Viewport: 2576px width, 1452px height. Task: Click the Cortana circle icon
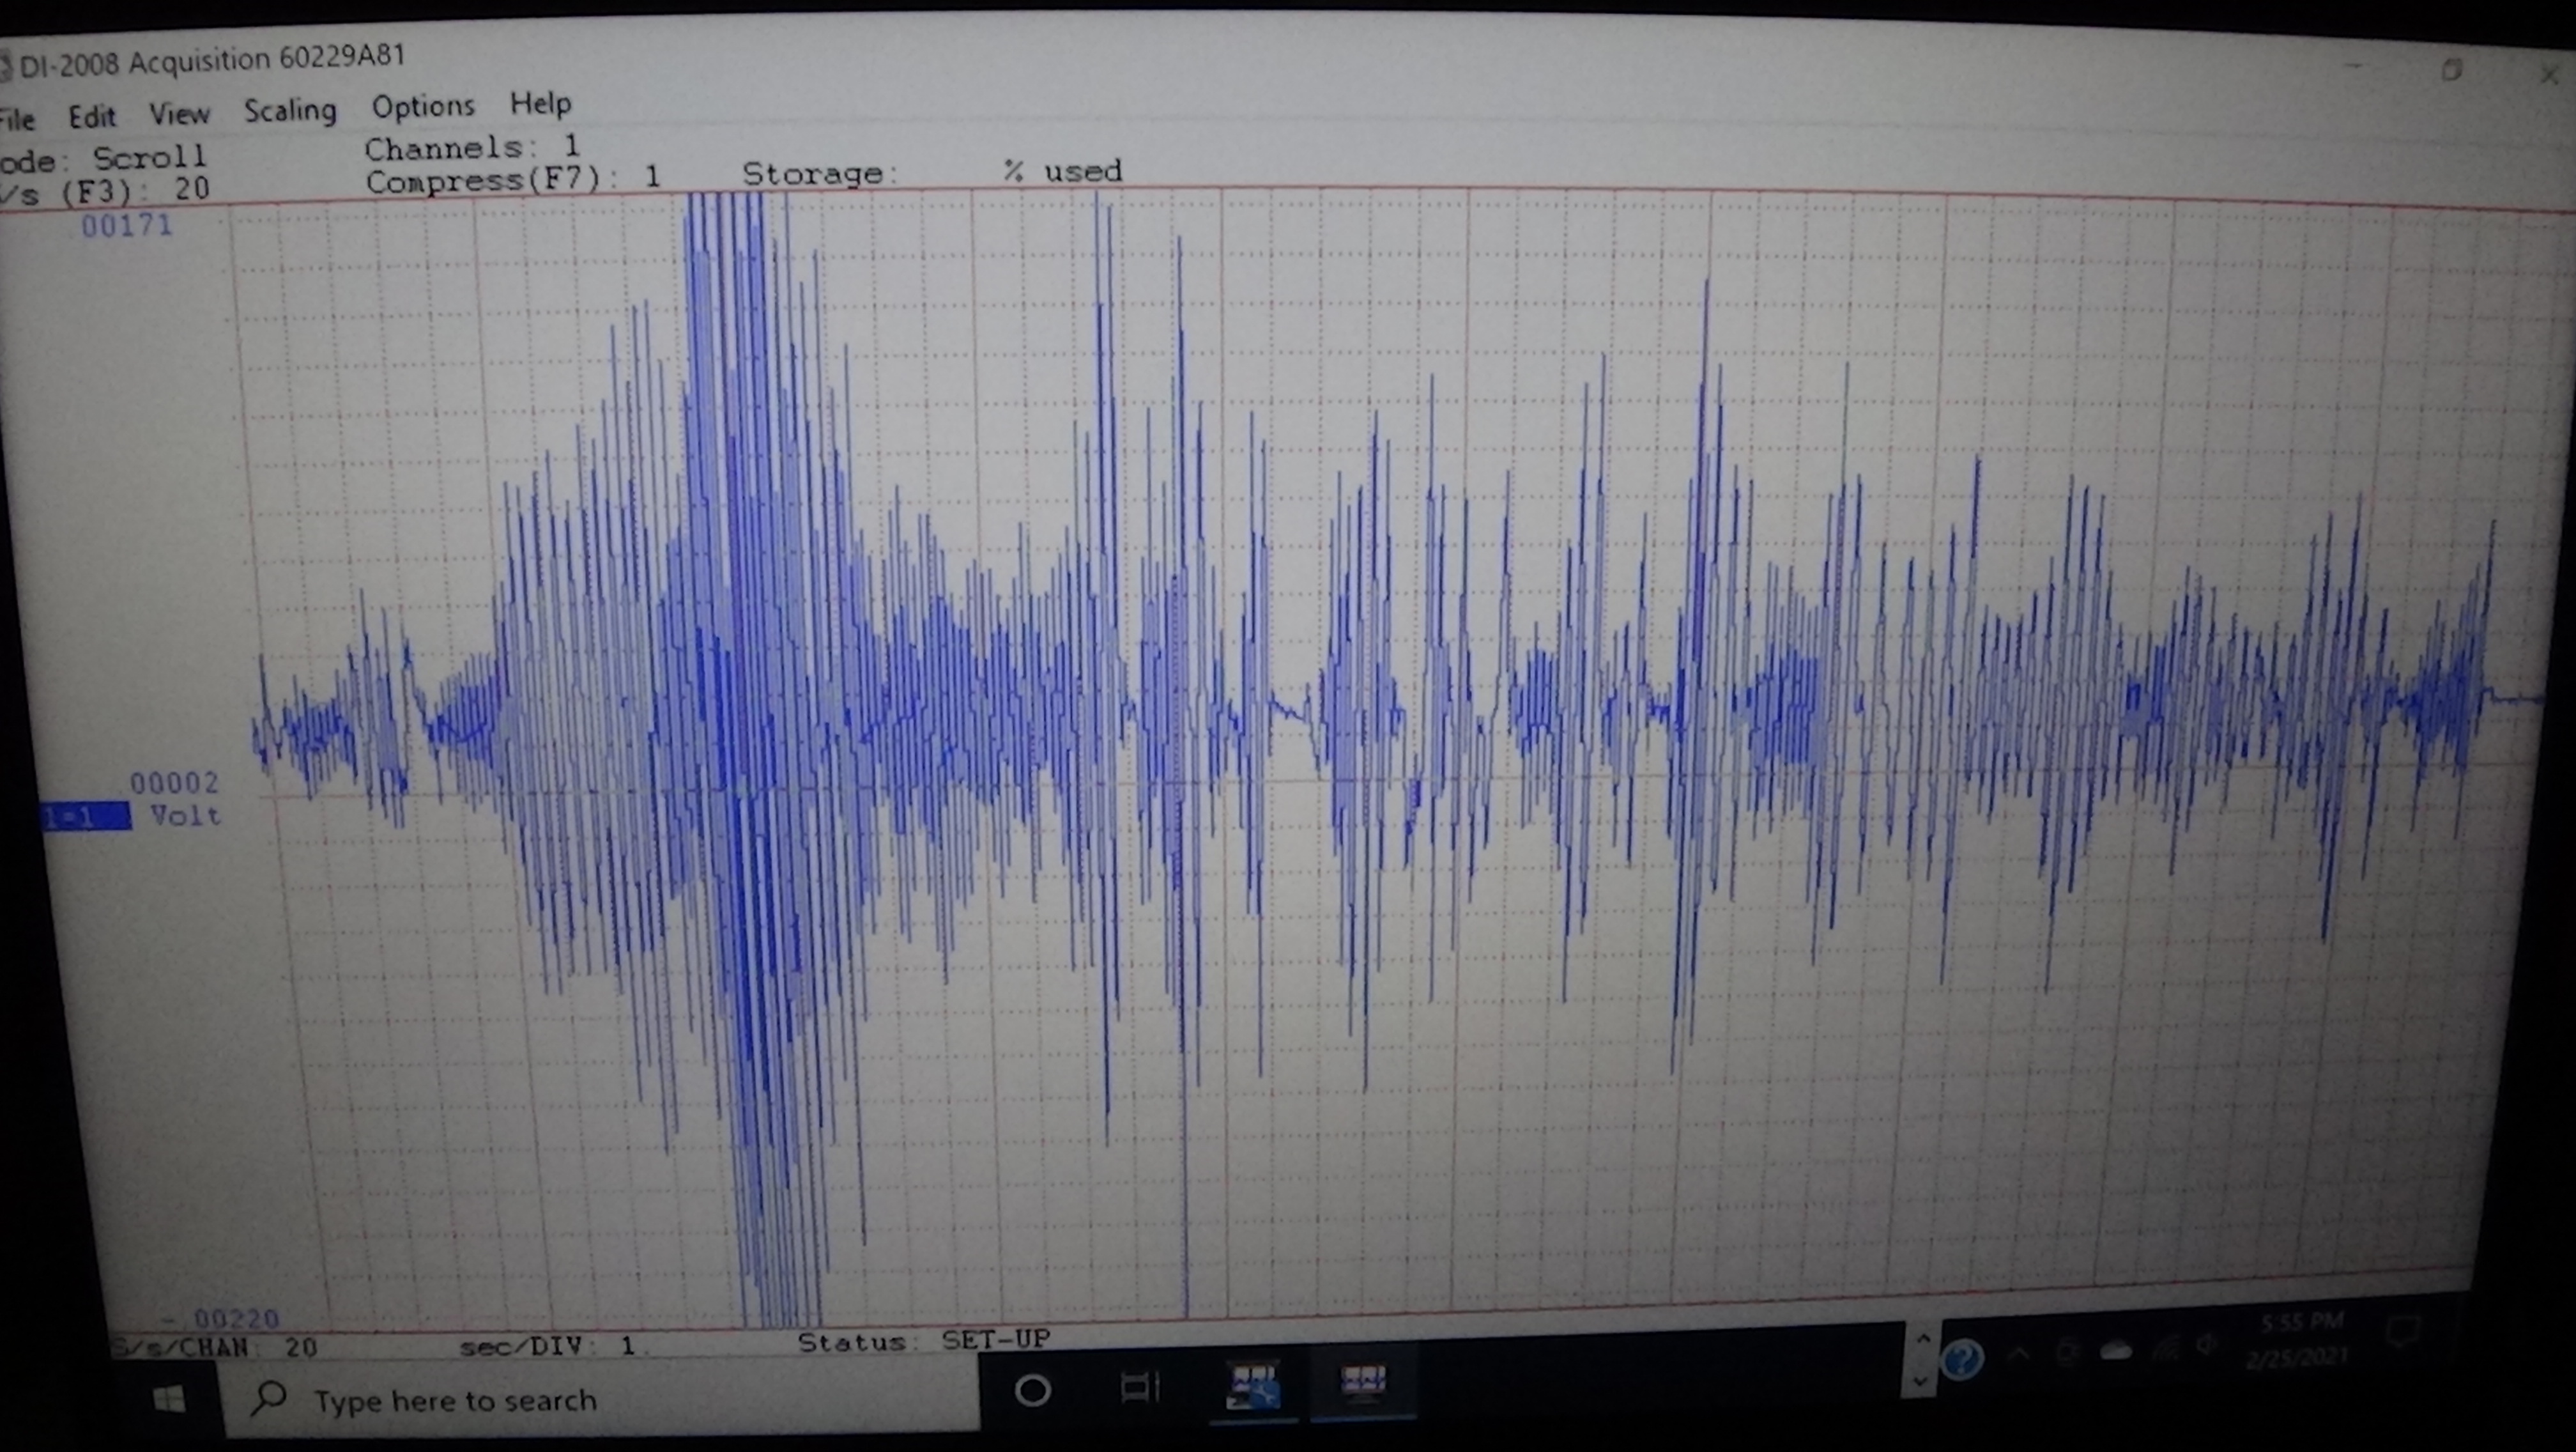point(1032,1390)
